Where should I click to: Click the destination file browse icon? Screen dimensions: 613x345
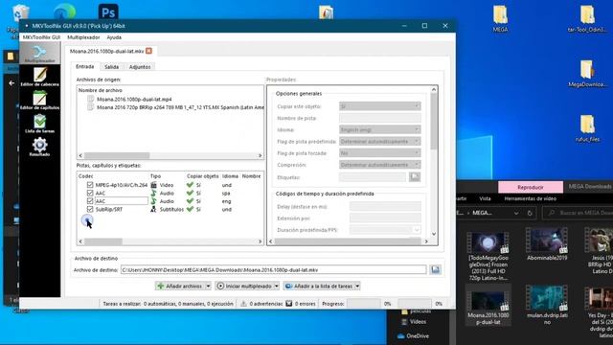pyautogui.click(x=435, y=269)
